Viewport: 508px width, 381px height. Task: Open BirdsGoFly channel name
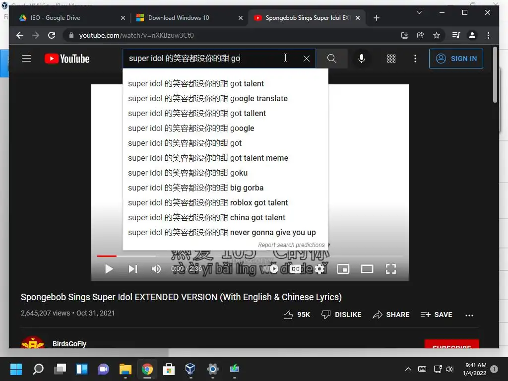tap(69, 344)
